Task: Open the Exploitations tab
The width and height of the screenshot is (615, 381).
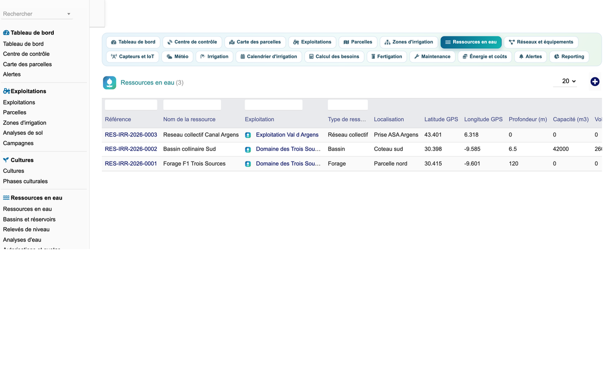Action: point(312,42)
